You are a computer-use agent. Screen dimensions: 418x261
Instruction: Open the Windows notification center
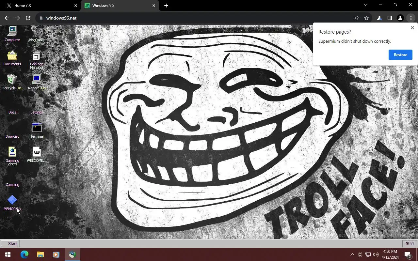point(408,254)
